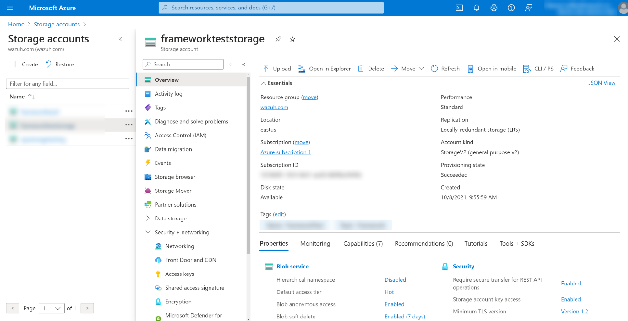
Task: Open portal settings gear
Action: point(494,8)
